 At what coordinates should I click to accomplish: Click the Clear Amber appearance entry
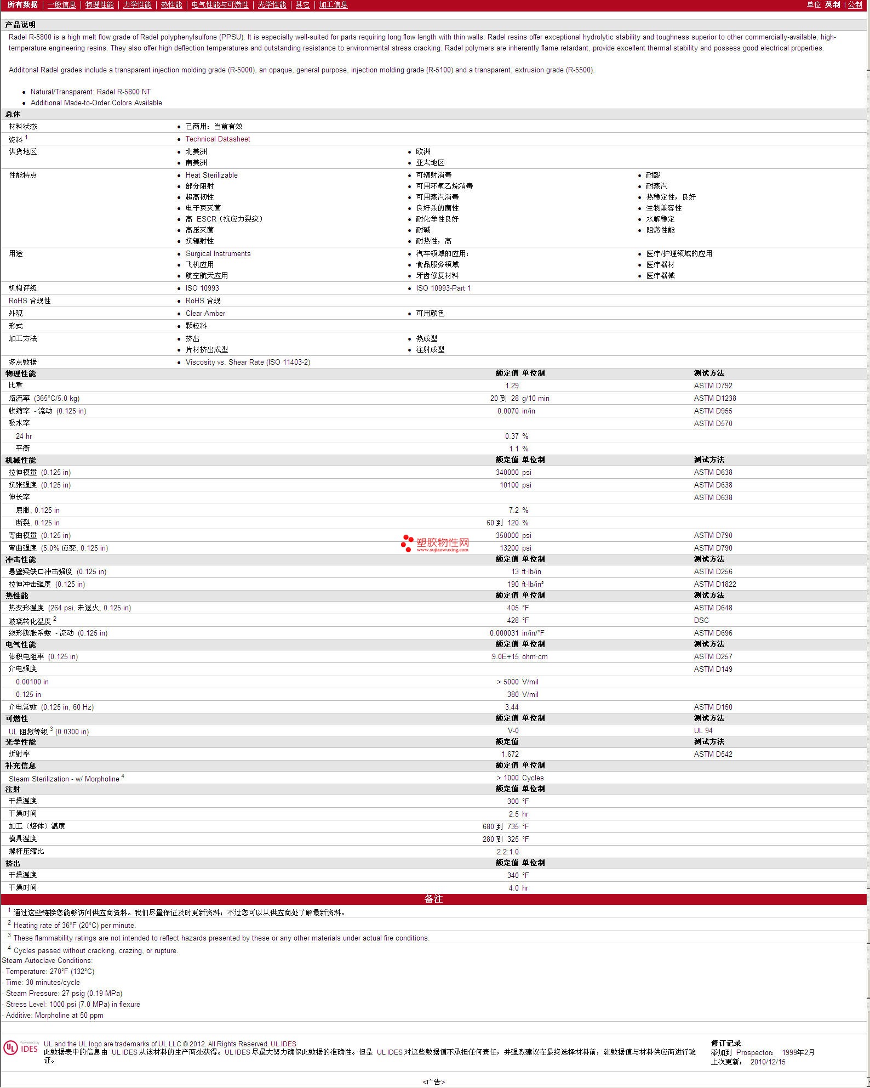point(205,314)
